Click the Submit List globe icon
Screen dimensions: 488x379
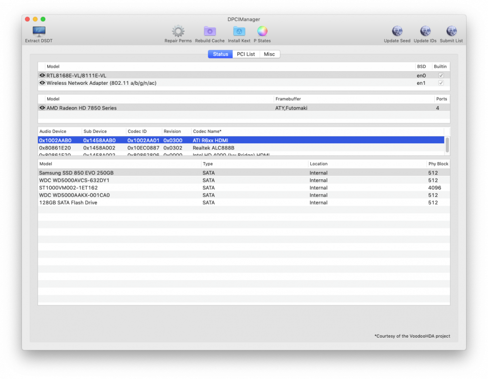click(451, 31)
